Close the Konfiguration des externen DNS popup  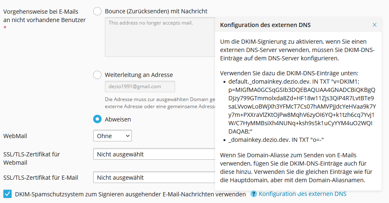(374, 25)
